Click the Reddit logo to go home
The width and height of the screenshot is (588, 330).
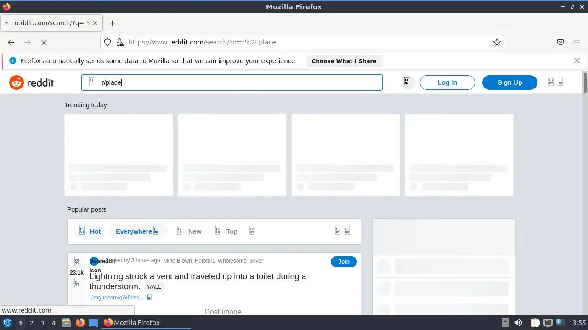pos(31,82)
